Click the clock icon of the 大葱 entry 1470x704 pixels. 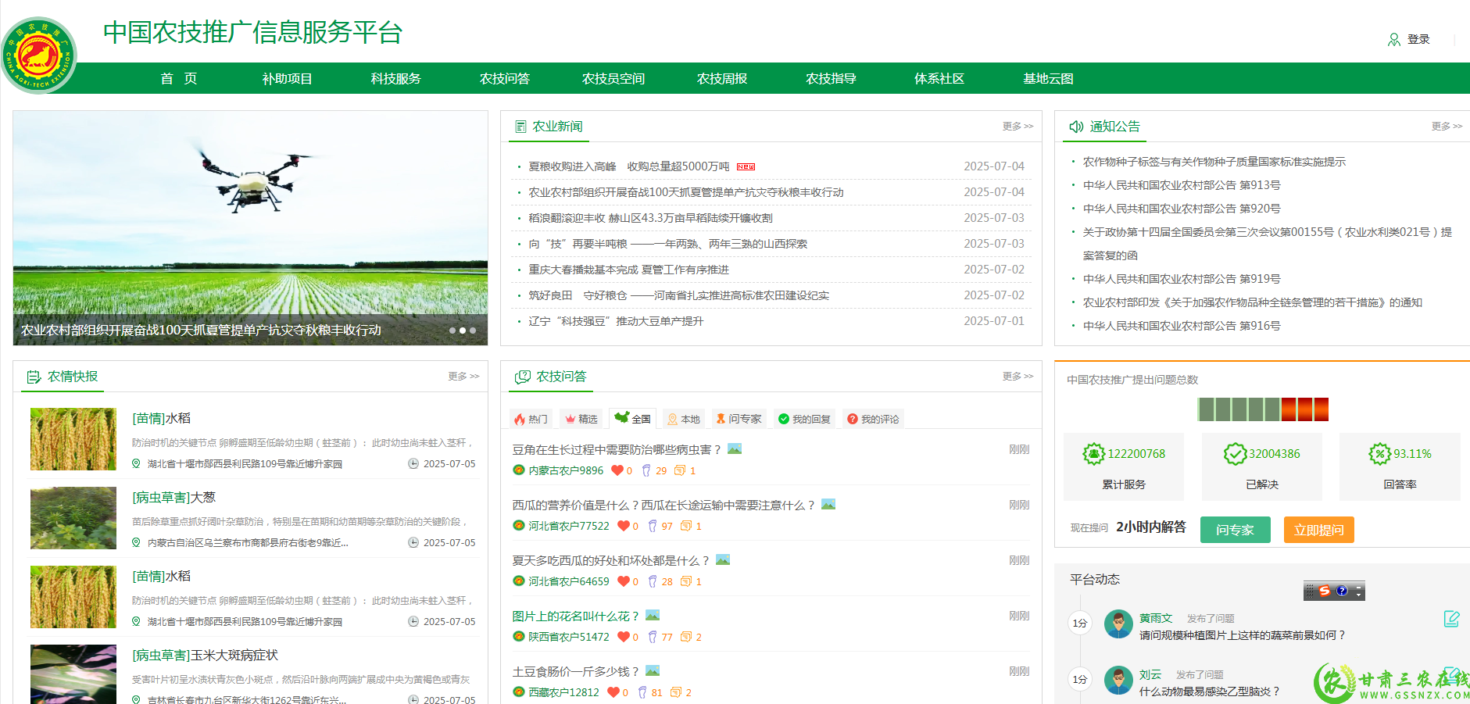click(413, 542)
